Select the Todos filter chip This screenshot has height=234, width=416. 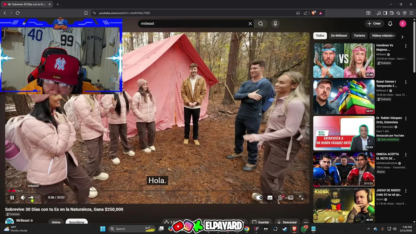pos(320,36)
